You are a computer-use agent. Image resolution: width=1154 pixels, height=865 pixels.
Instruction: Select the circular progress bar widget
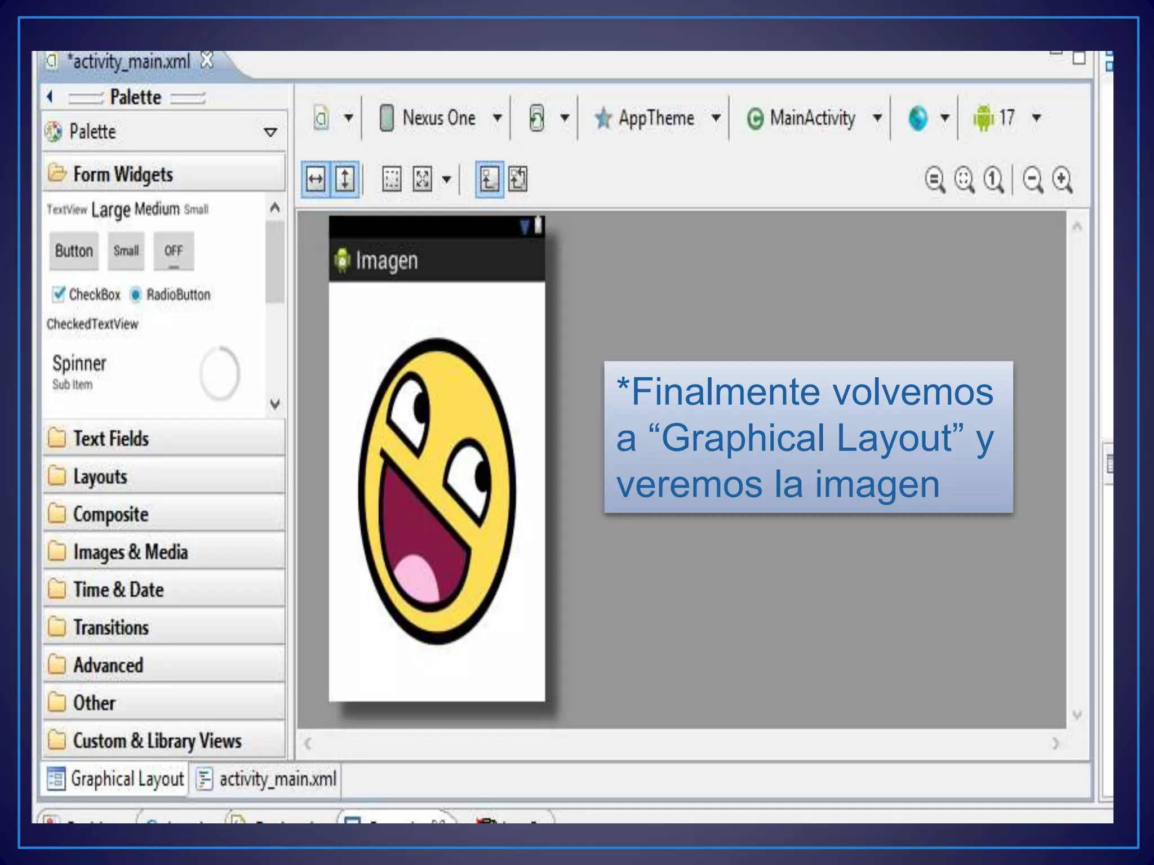click(x=219, y=373)
